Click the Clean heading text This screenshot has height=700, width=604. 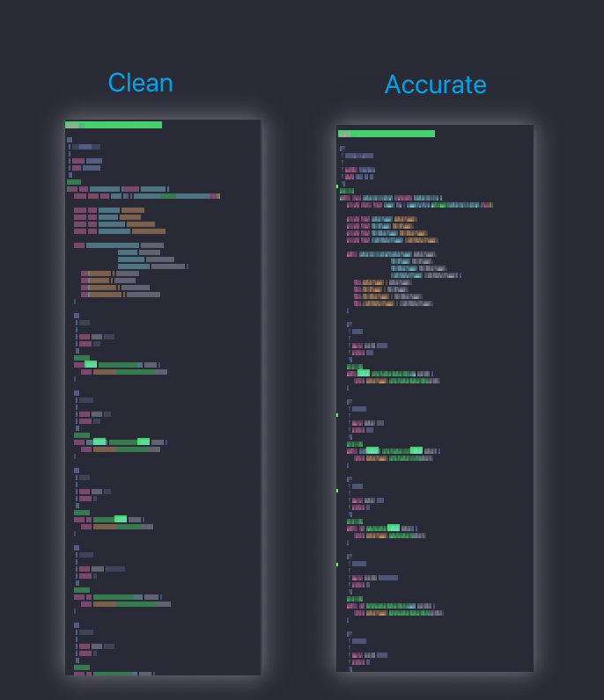pos(140,83)
